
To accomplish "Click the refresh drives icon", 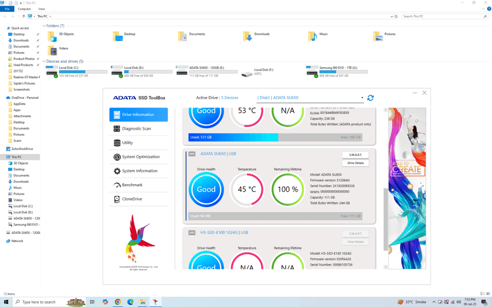I will pos(370,98).
